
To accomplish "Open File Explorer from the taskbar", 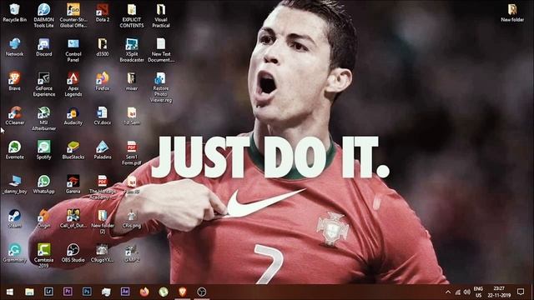I will [29, 292].
